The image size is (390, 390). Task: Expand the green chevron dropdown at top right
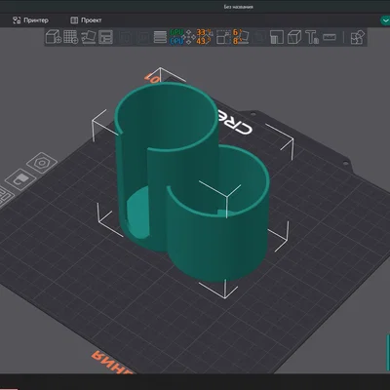(385, 20)
